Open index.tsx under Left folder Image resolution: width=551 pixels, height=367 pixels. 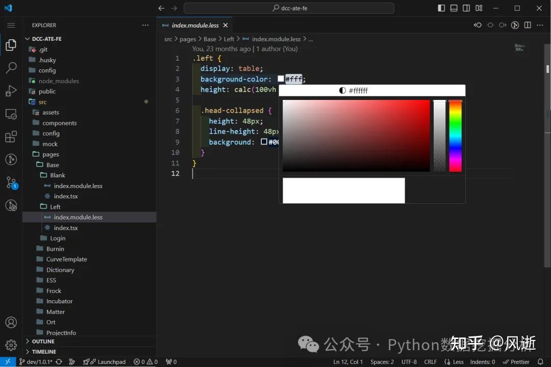coord(90,227)
